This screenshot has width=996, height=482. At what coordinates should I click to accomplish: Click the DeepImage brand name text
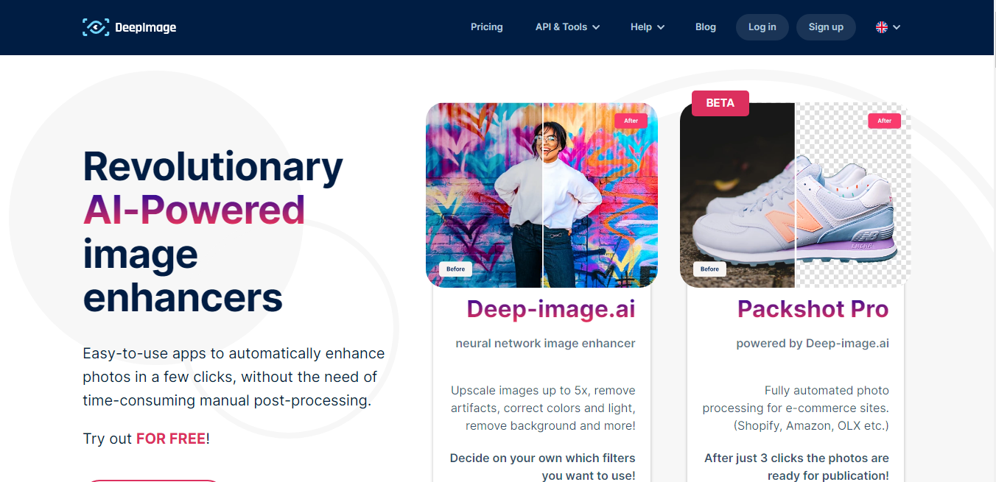(146, 28)
